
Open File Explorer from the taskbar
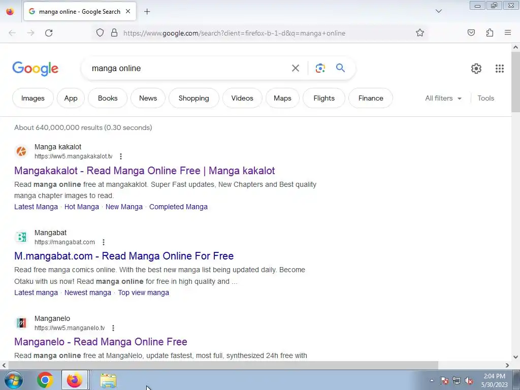[x=108, y=380]
